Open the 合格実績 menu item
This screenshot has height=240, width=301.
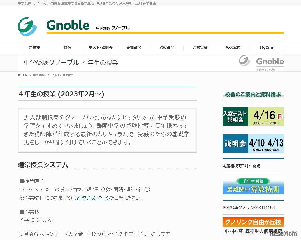click(200, 48)
